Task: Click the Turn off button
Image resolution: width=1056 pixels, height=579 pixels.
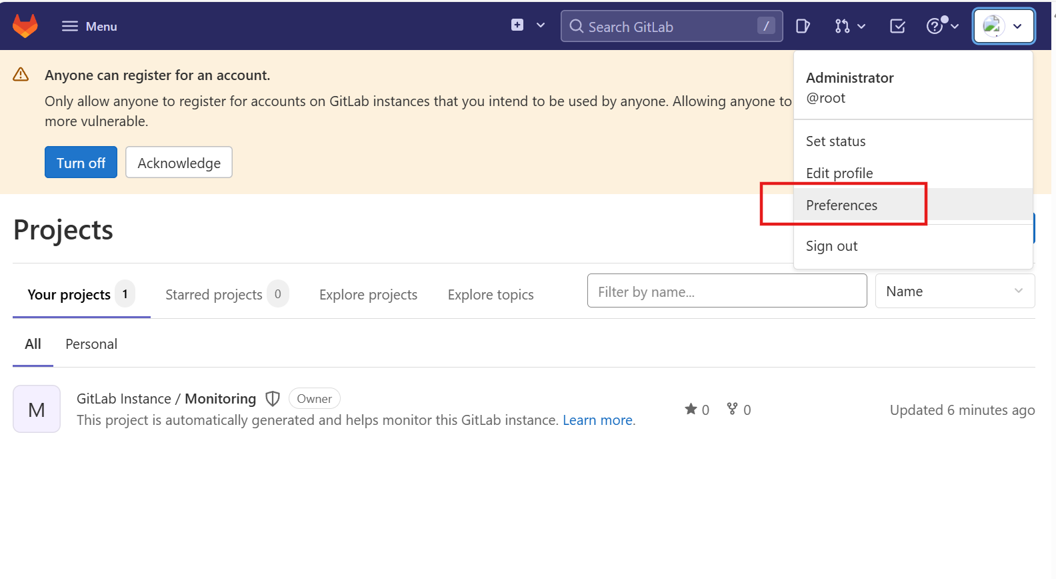Action: tap(81, 162)
